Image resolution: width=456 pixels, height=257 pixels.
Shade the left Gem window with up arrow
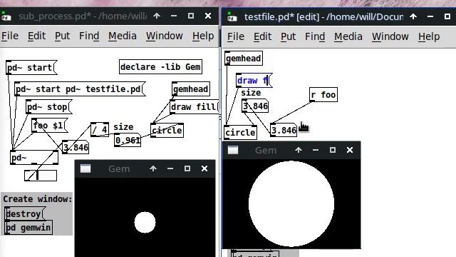153,168
